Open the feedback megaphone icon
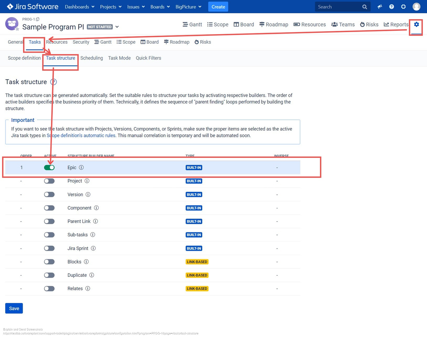 [x=380, y=7]
